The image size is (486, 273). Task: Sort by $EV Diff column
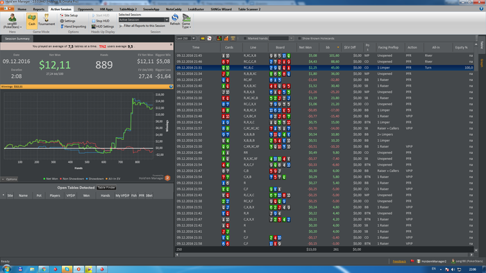(352, 47)
